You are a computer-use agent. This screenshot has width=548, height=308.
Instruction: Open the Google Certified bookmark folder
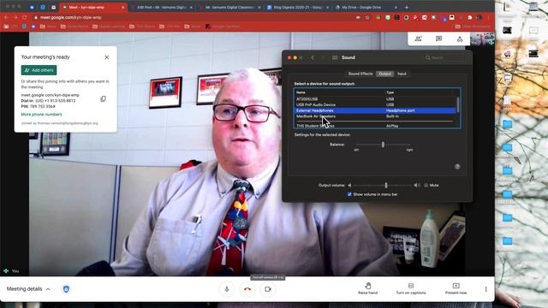click(223, 27)
